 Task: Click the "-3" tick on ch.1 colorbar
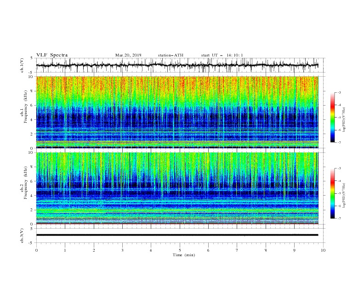click(x=339, y=92)
